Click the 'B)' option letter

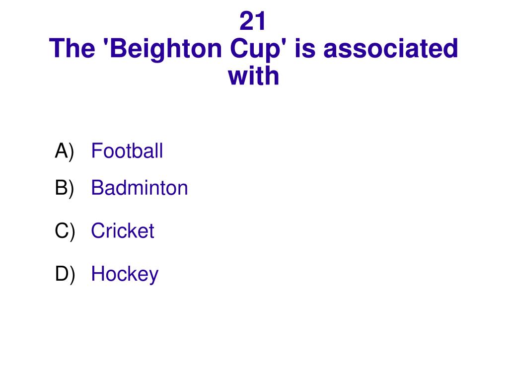tap(65, 188)
